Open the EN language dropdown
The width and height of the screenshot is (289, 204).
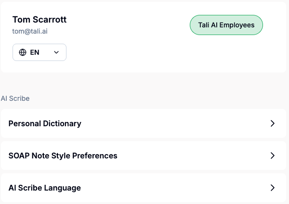pos(39,52)
